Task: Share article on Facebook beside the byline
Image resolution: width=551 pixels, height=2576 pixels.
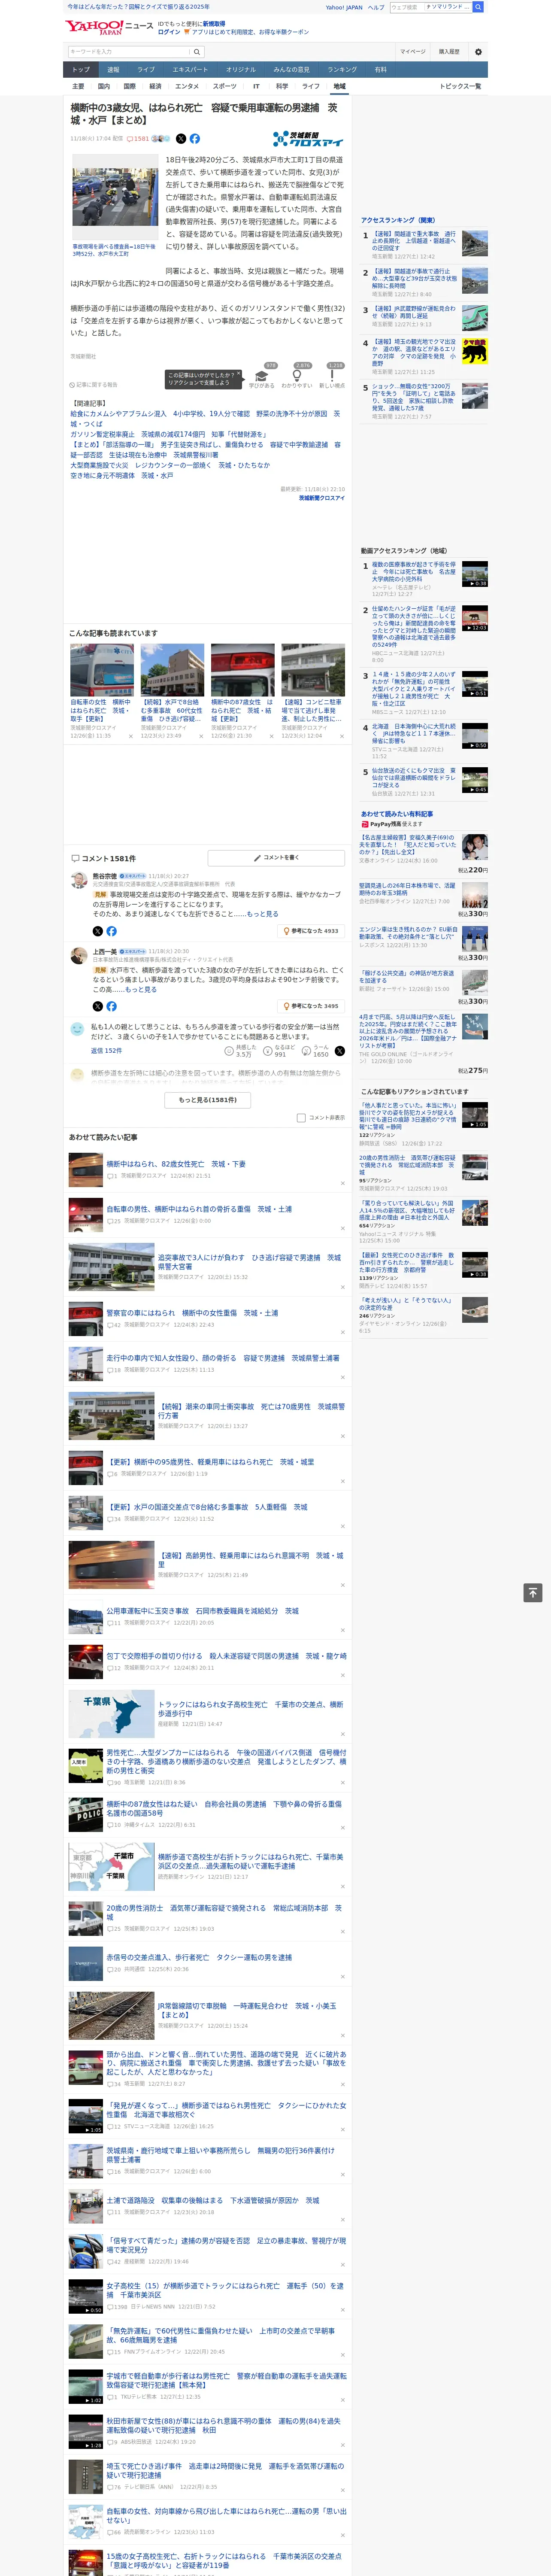Action: point(195,139)
